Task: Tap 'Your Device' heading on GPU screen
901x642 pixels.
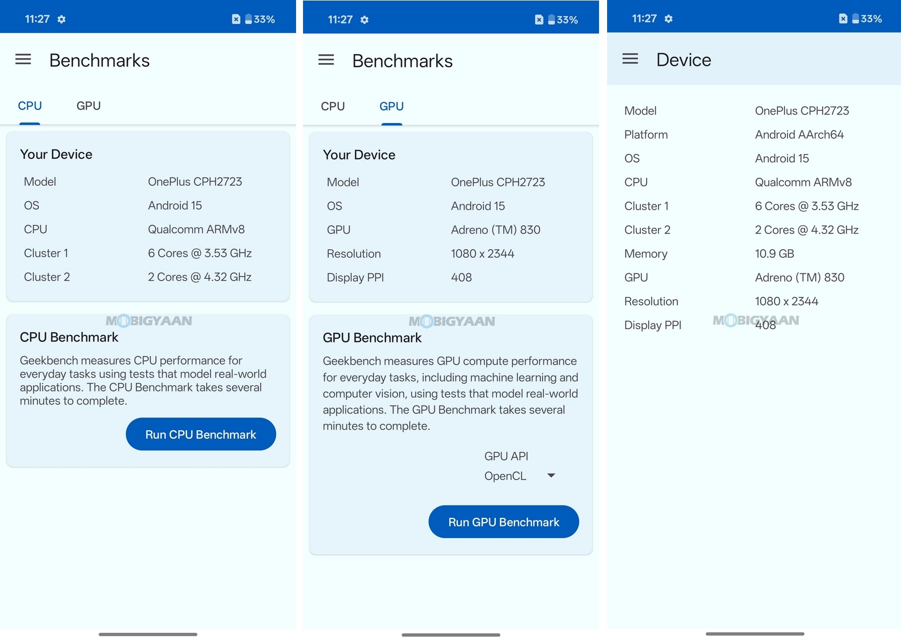Action: click(x=359, y=155)
